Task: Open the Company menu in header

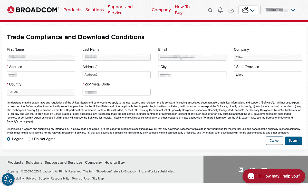Action: click(161, 10)
